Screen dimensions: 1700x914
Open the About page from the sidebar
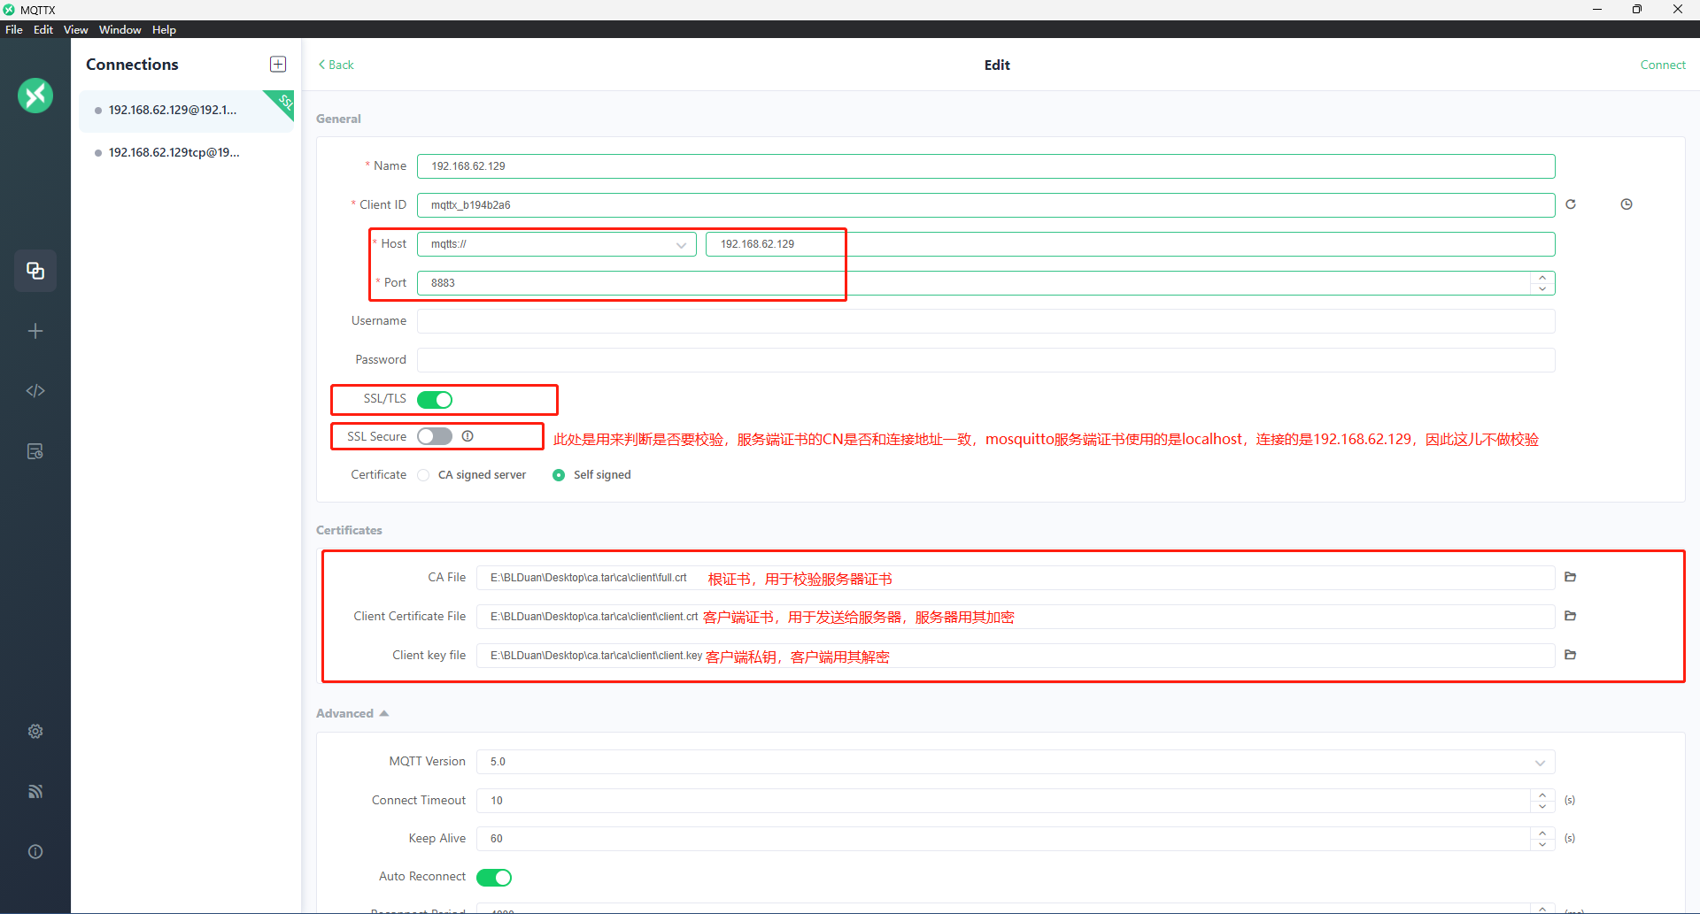(35, 851)
